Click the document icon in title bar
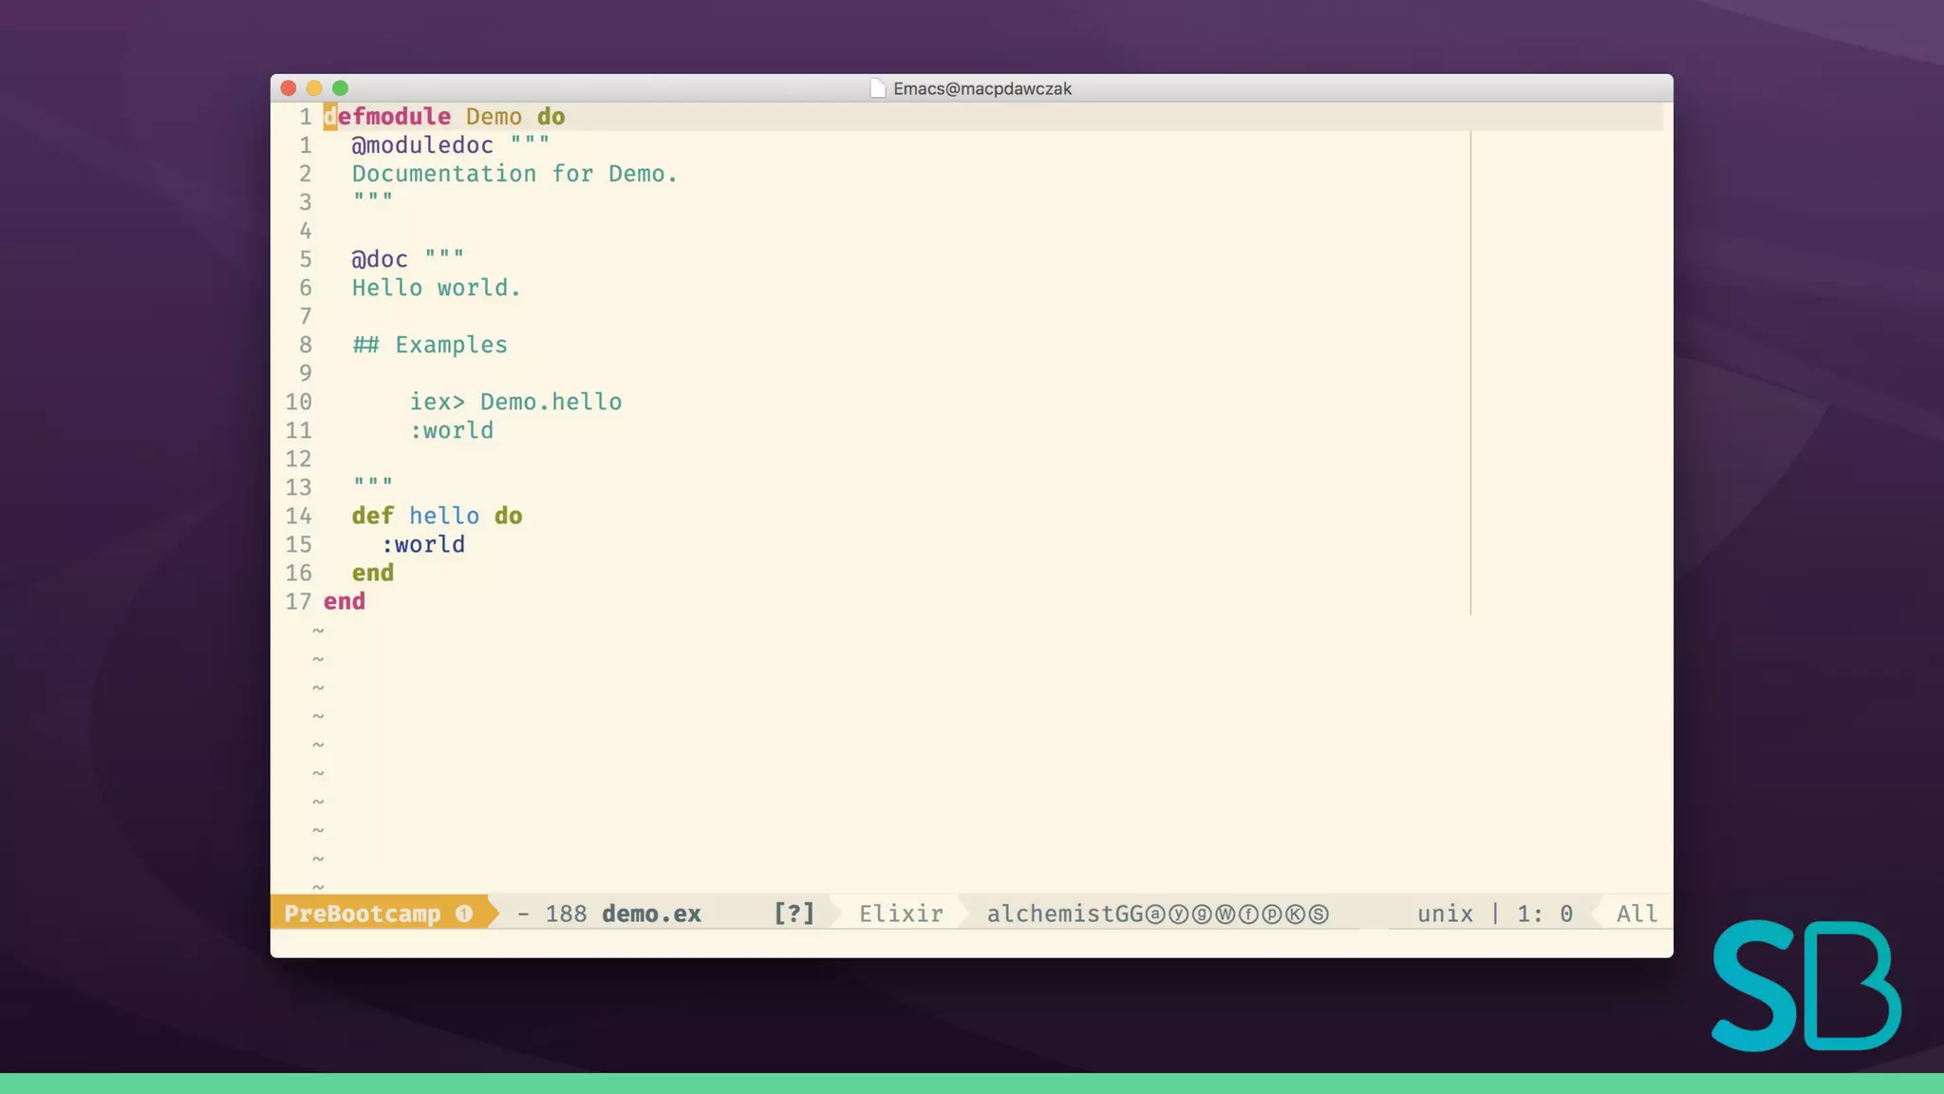 pos(878,88)
